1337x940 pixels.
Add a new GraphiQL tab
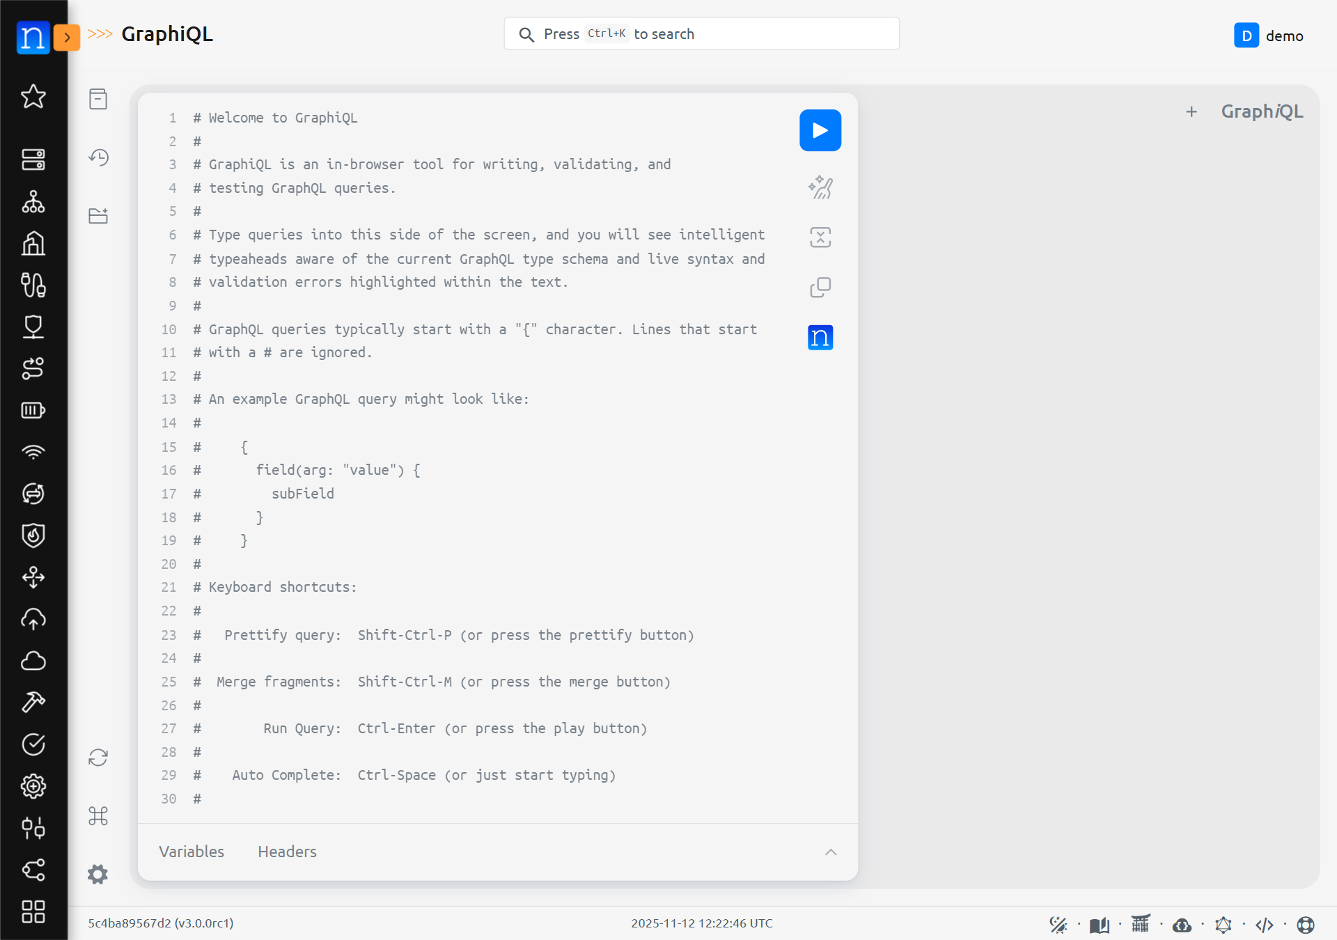1191,111
